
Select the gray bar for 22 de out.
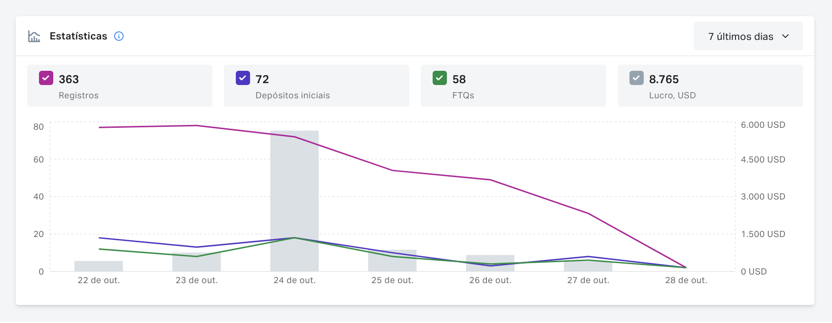pos(98,266)
